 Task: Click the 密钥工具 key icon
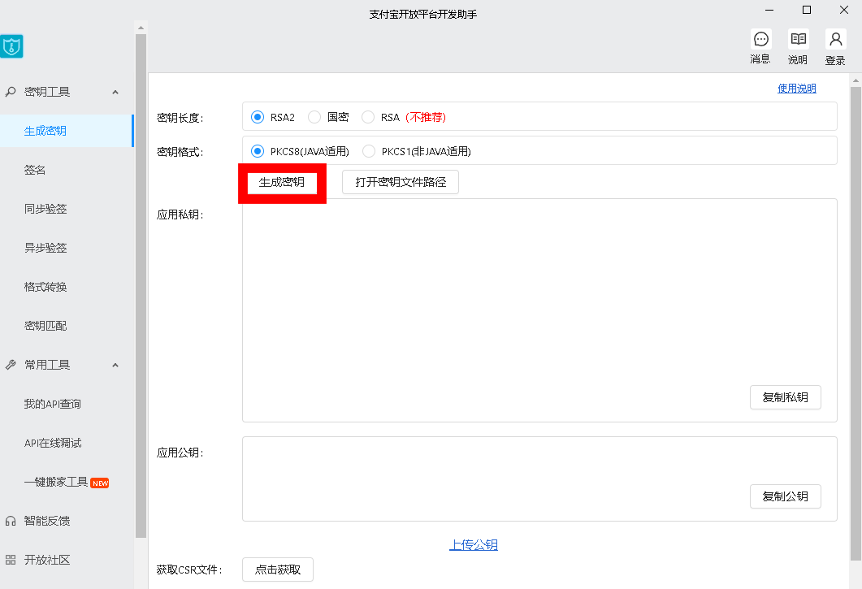click(x=11, y=92)
